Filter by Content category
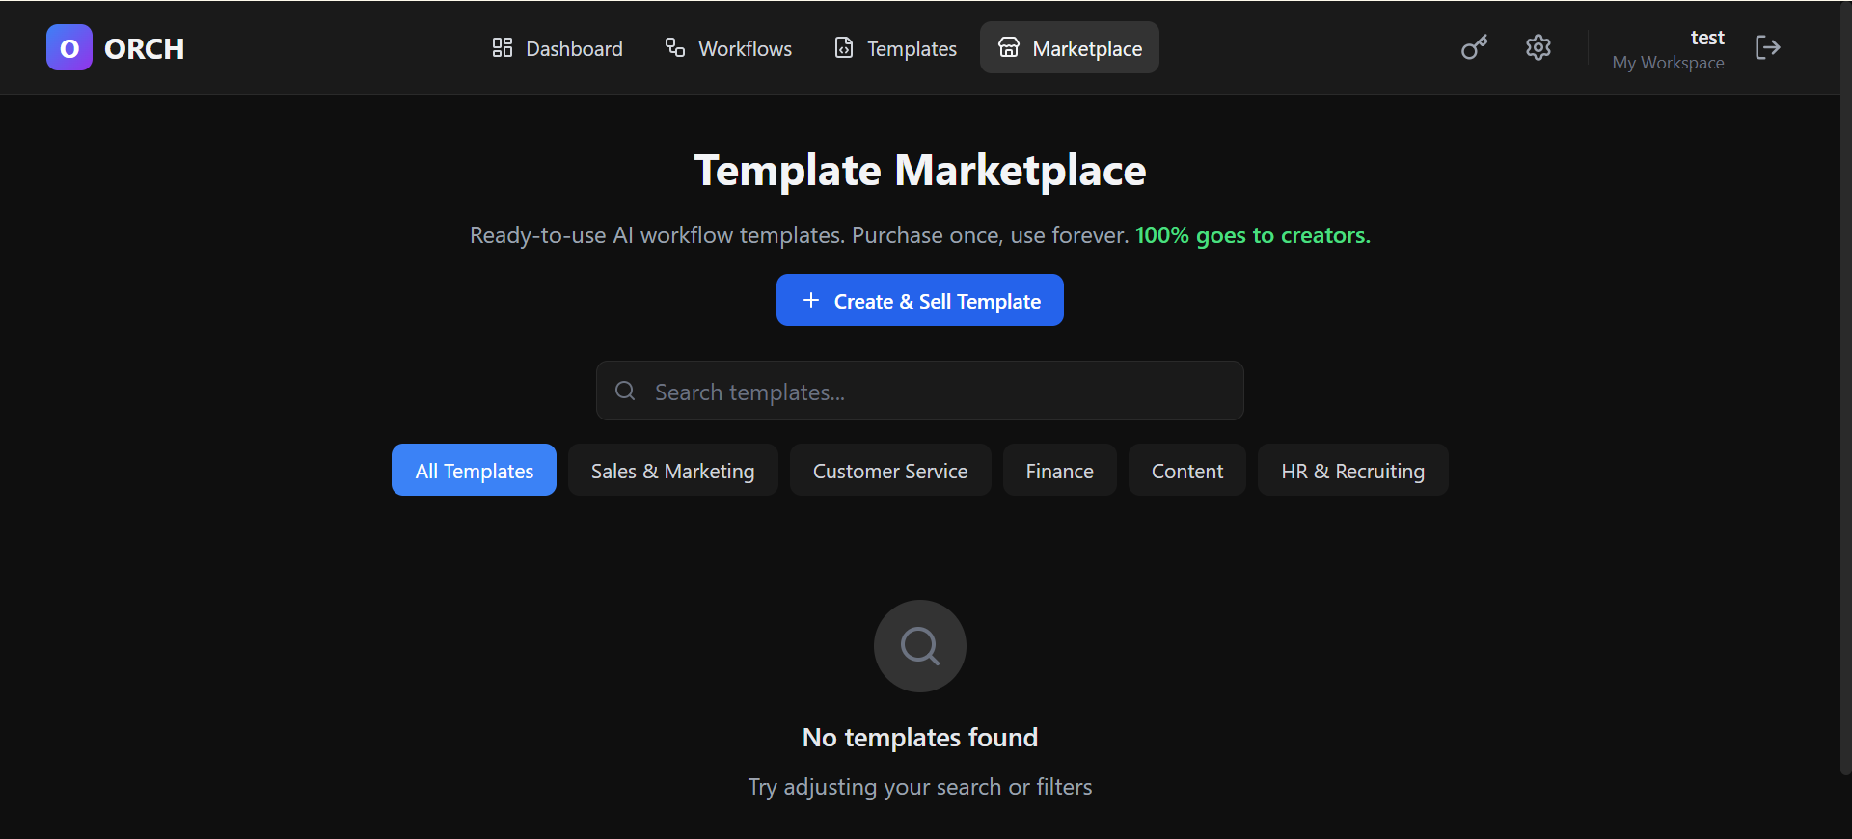Screen dimensions: 1852x839 (x=1187, y=470)
